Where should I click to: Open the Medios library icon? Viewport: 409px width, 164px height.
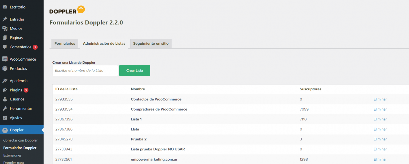[5, 28]
